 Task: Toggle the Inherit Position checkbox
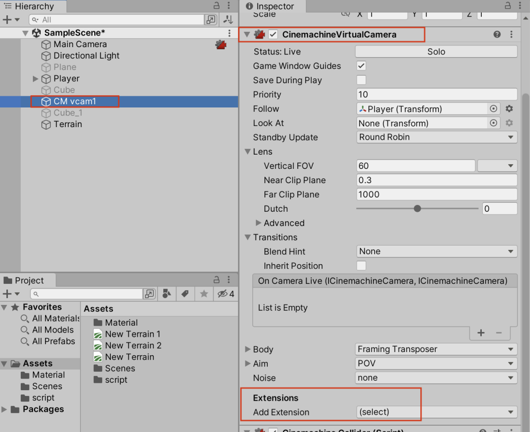[x=361, y=266]
